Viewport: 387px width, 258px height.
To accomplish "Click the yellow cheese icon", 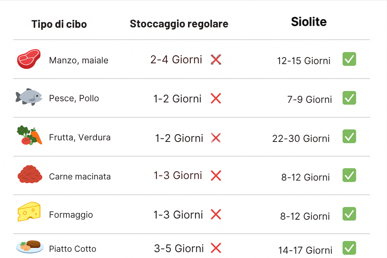I will click(29, 212).
